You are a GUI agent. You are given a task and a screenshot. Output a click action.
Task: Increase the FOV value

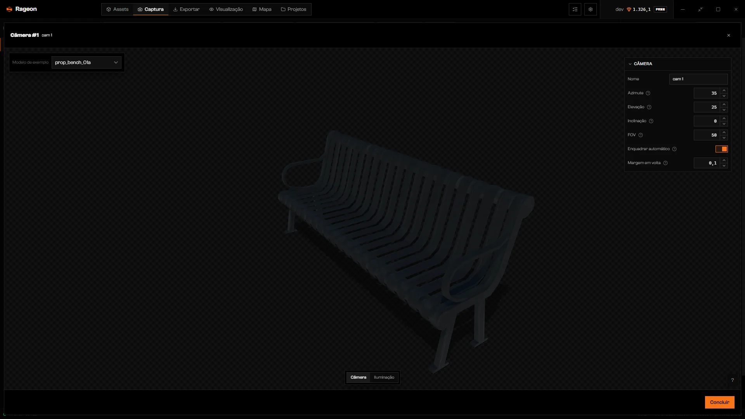(x=724, y=132)
